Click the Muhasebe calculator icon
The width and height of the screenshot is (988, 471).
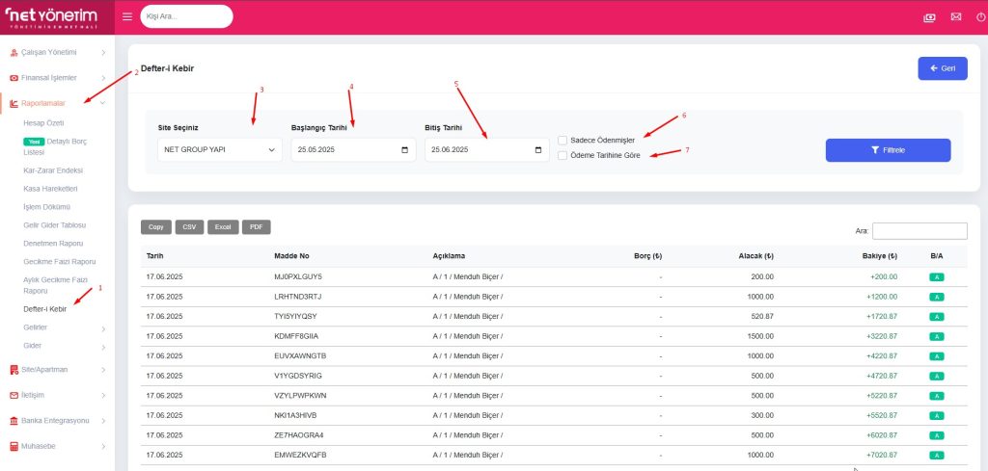click(14, 447)
